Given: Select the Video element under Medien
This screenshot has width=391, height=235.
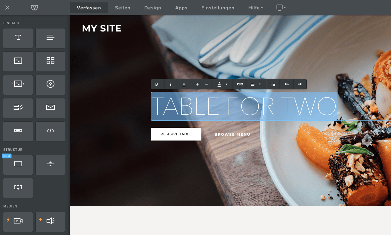Looking at the screenshot, I should (x=18, y=222).
